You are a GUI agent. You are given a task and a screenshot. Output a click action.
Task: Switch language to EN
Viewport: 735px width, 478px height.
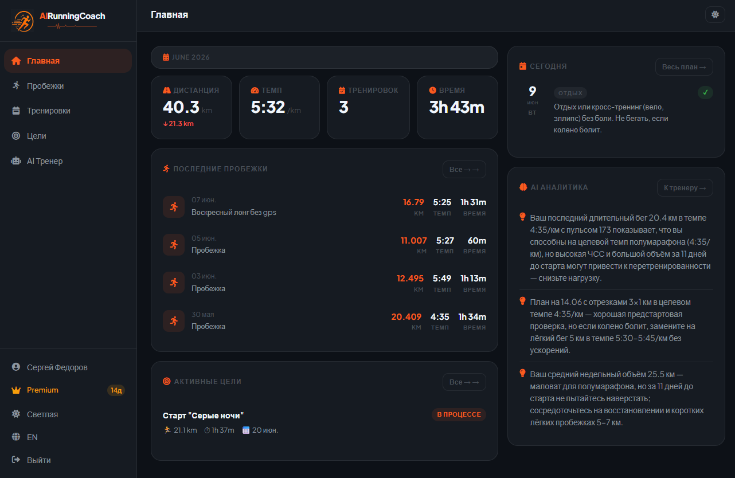pyautogui.click(x=68, y=437)
